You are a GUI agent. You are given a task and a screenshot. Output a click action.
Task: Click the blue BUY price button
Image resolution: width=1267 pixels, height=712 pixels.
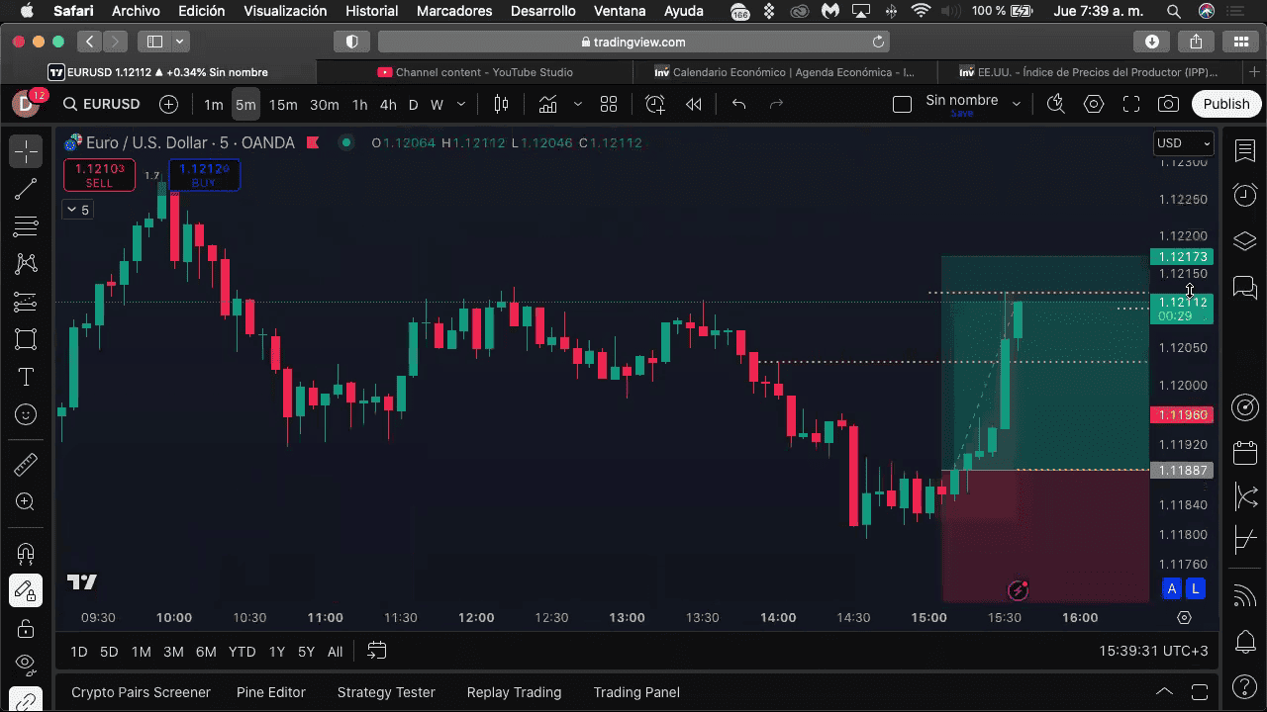pos(204,175)
